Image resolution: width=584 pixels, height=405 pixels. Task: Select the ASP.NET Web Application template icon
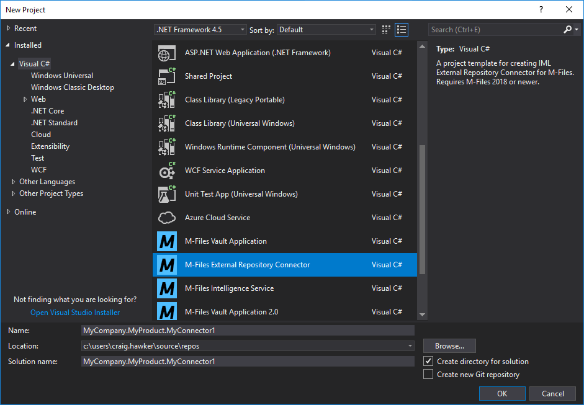(x=166, y=52)
